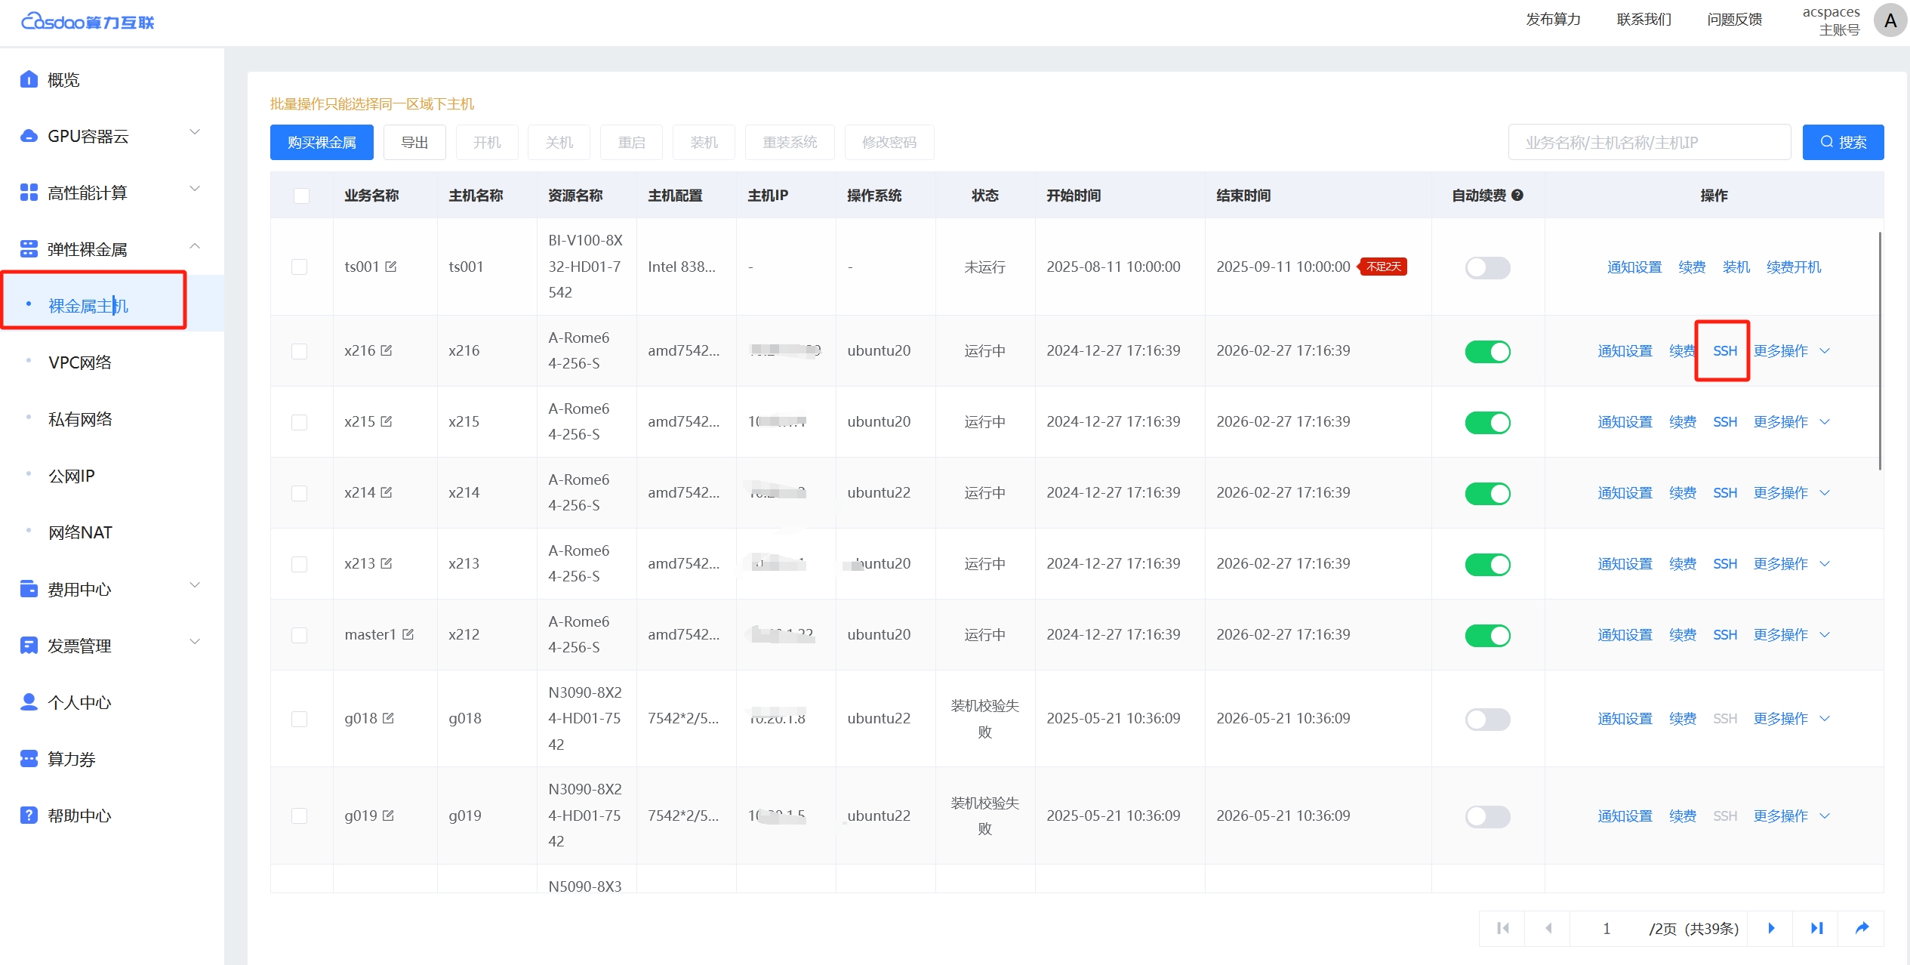Enable auto-renew toggle for ts001
This screenshot has height=965, width=1910.
[1487, 267]
